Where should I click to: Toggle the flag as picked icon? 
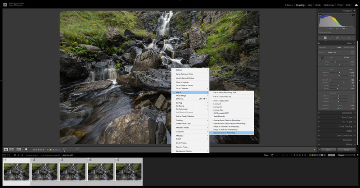26,149
